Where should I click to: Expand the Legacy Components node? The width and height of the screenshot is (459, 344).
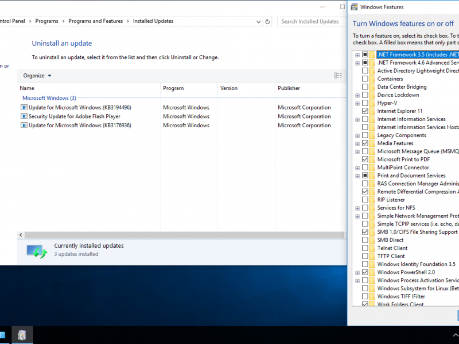pos(357,136)
